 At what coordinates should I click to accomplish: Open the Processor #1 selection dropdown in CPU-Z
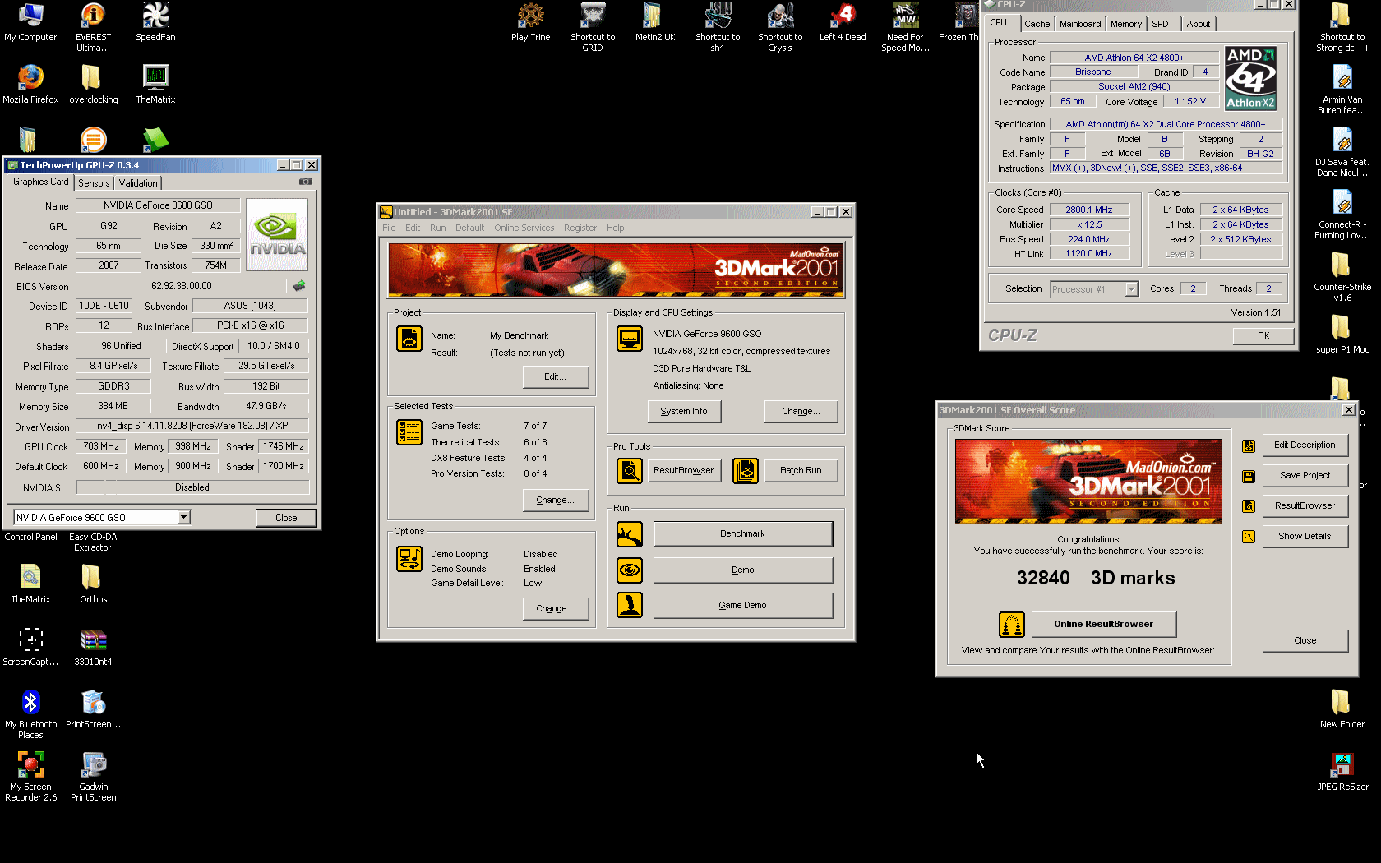(x=1131, y=289)
